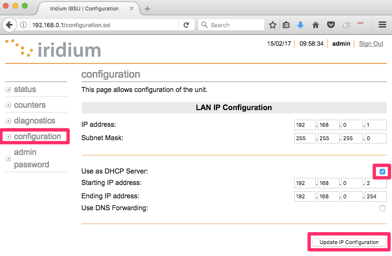The height and width of the screenshot is (256, 392).
Task: Close the Iridium IBSU Configuration tab
Action: [x=132, y=9]
